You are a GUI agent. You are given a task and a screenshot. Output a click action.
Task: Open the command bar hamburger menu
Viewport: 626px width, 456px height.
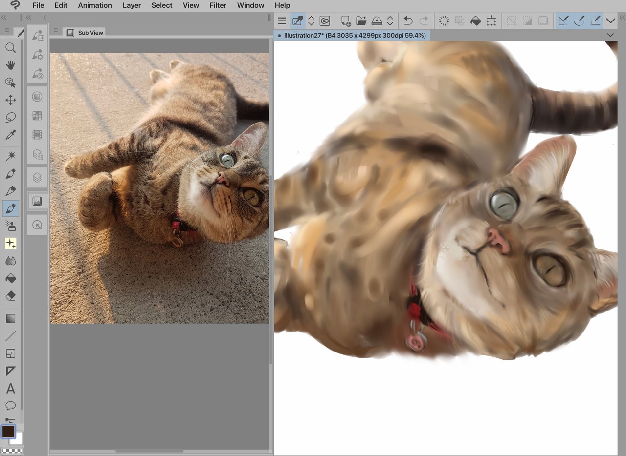282,21
